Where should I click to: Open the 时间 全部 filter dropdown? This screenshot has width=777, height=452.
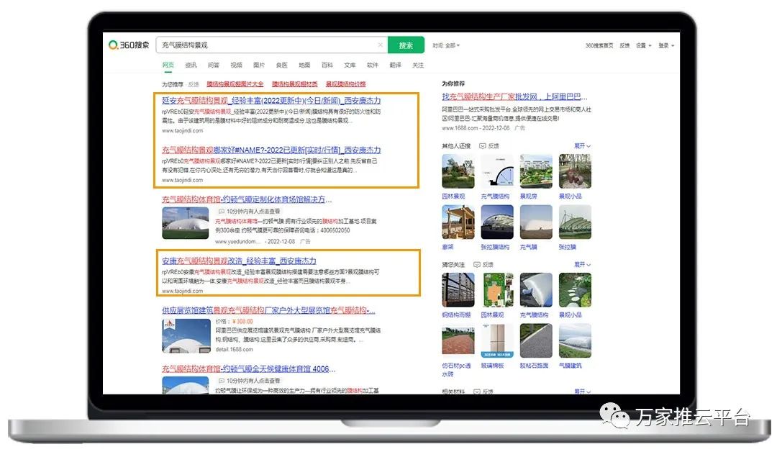click(x=446, y=45)
